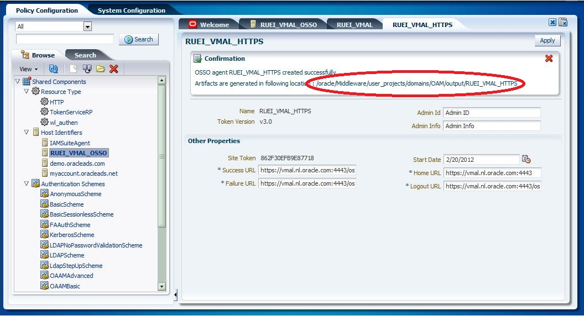Viewport: 584px width, 316px height.
Task: Click the Site Token value 862F30EFB9E87718
Action: pyautogui.click(x=287, y=158)
